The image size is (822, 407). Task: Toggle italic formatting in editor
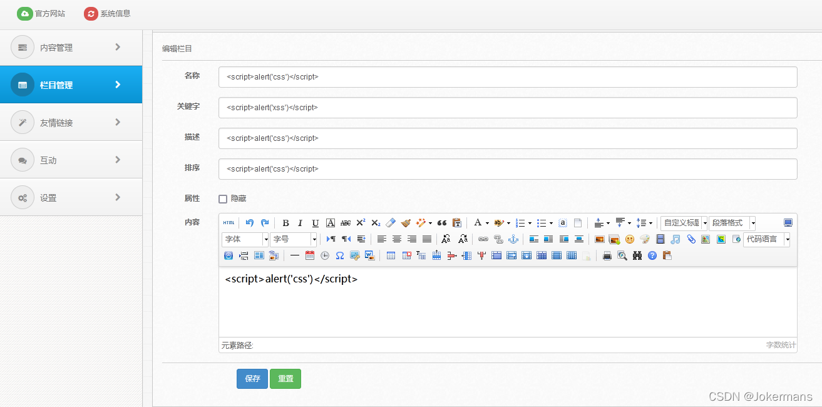301,223
